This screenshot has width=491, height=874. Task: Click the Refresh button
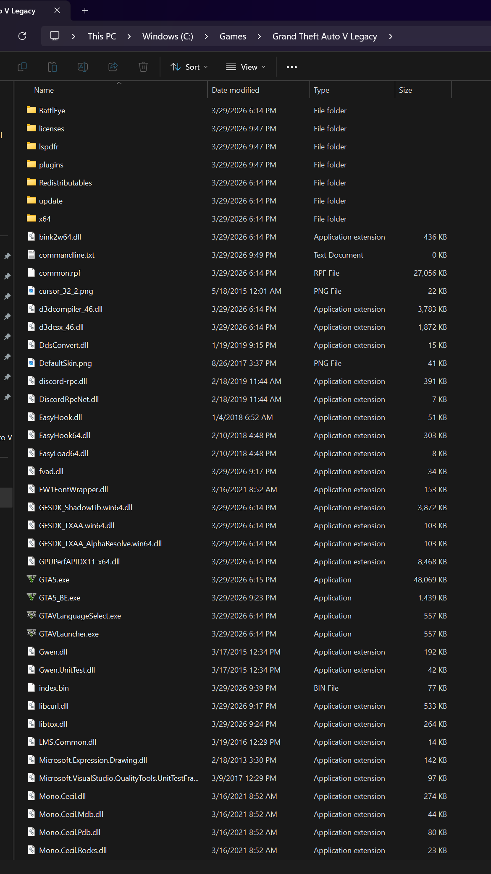click(22, 36)
